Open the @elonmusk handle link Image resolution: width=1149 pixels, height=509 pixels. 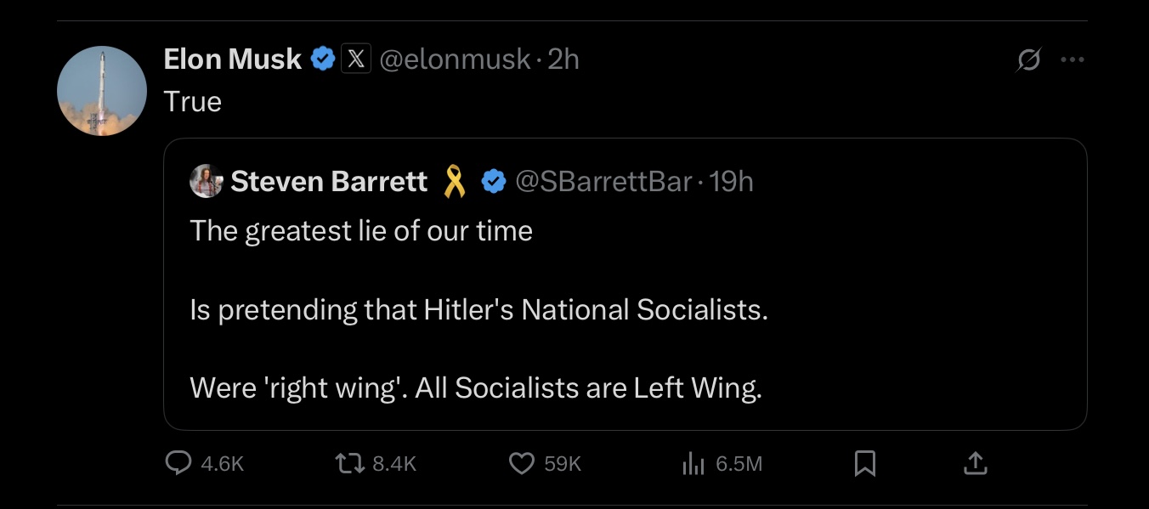454,59
